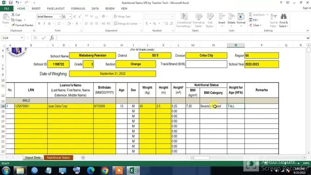Image resolution: width=311 pixels, height=175 pixels.
Task: Open the FILE tab
Action: click(7, 9)
